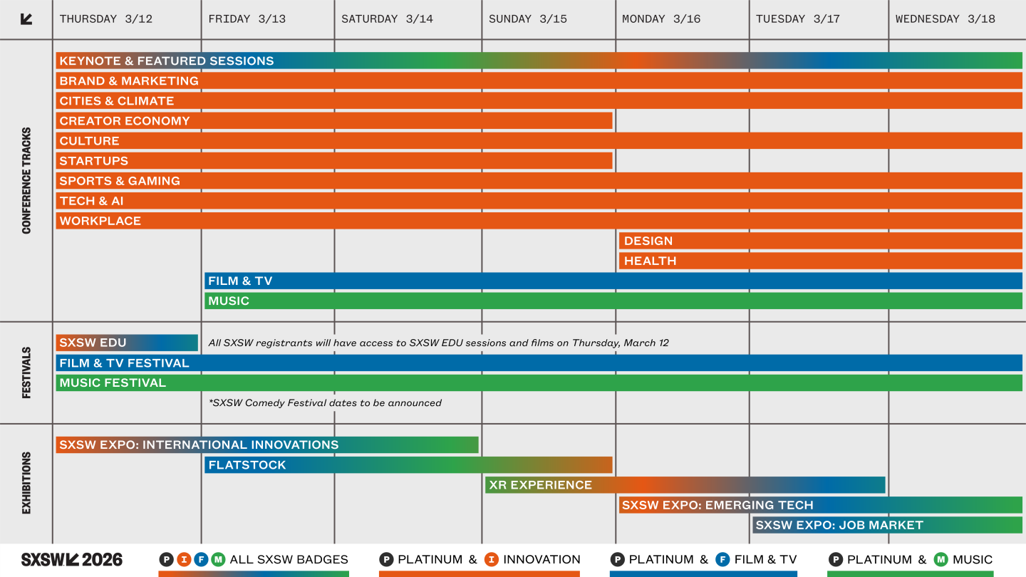The width and height of the screenshot is (1026, 577).
Task: Pick the gradient swatch under All SXSW Badges
Action: pos(254,573)
